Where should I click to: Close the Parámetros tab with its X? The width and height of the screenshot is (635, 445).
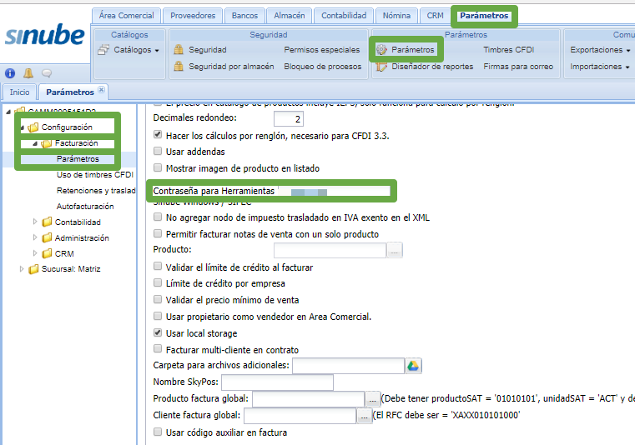pos(101,90)
